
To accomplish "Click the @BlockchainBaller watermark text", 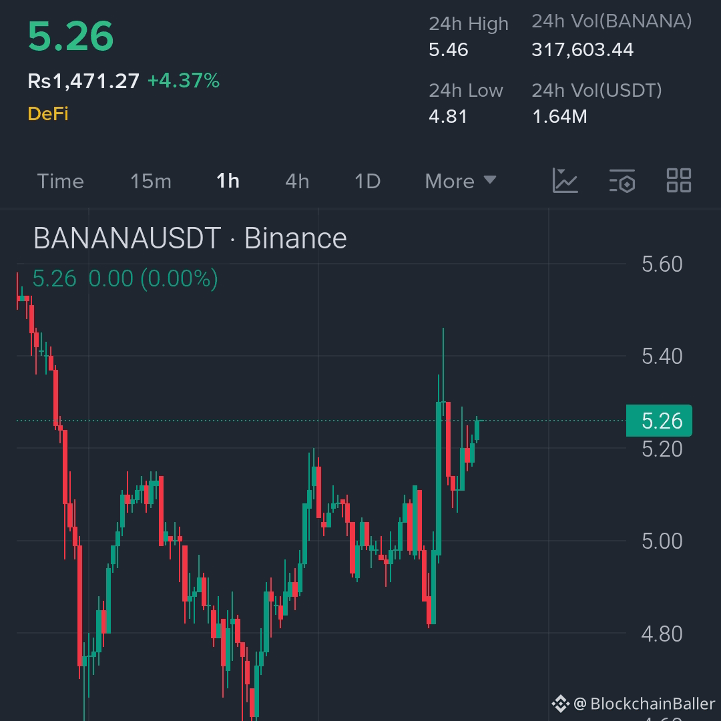I will [x=644, y=704].
